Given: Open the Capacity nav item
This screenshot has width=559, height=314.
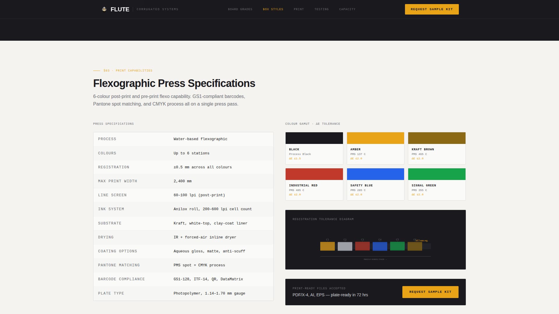Looking at the screenshot, I should coord(347,9).
